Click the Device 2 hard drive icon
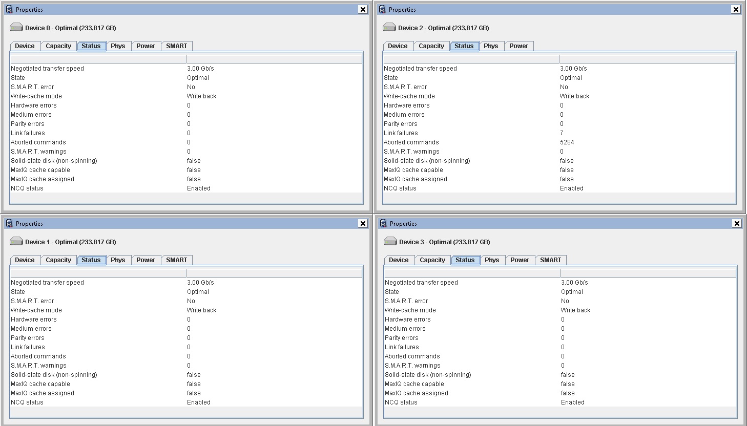 (x=389, y=28)
